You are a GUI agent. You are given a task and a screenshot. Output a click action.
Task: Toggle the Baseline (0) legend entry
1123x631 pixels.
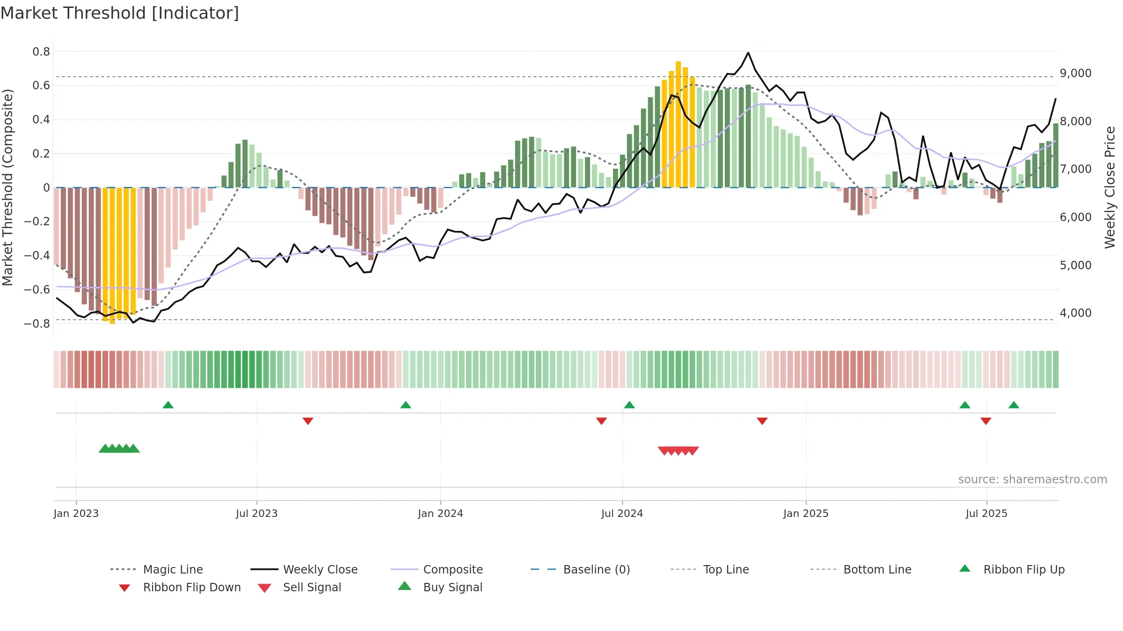pos(580,569)
